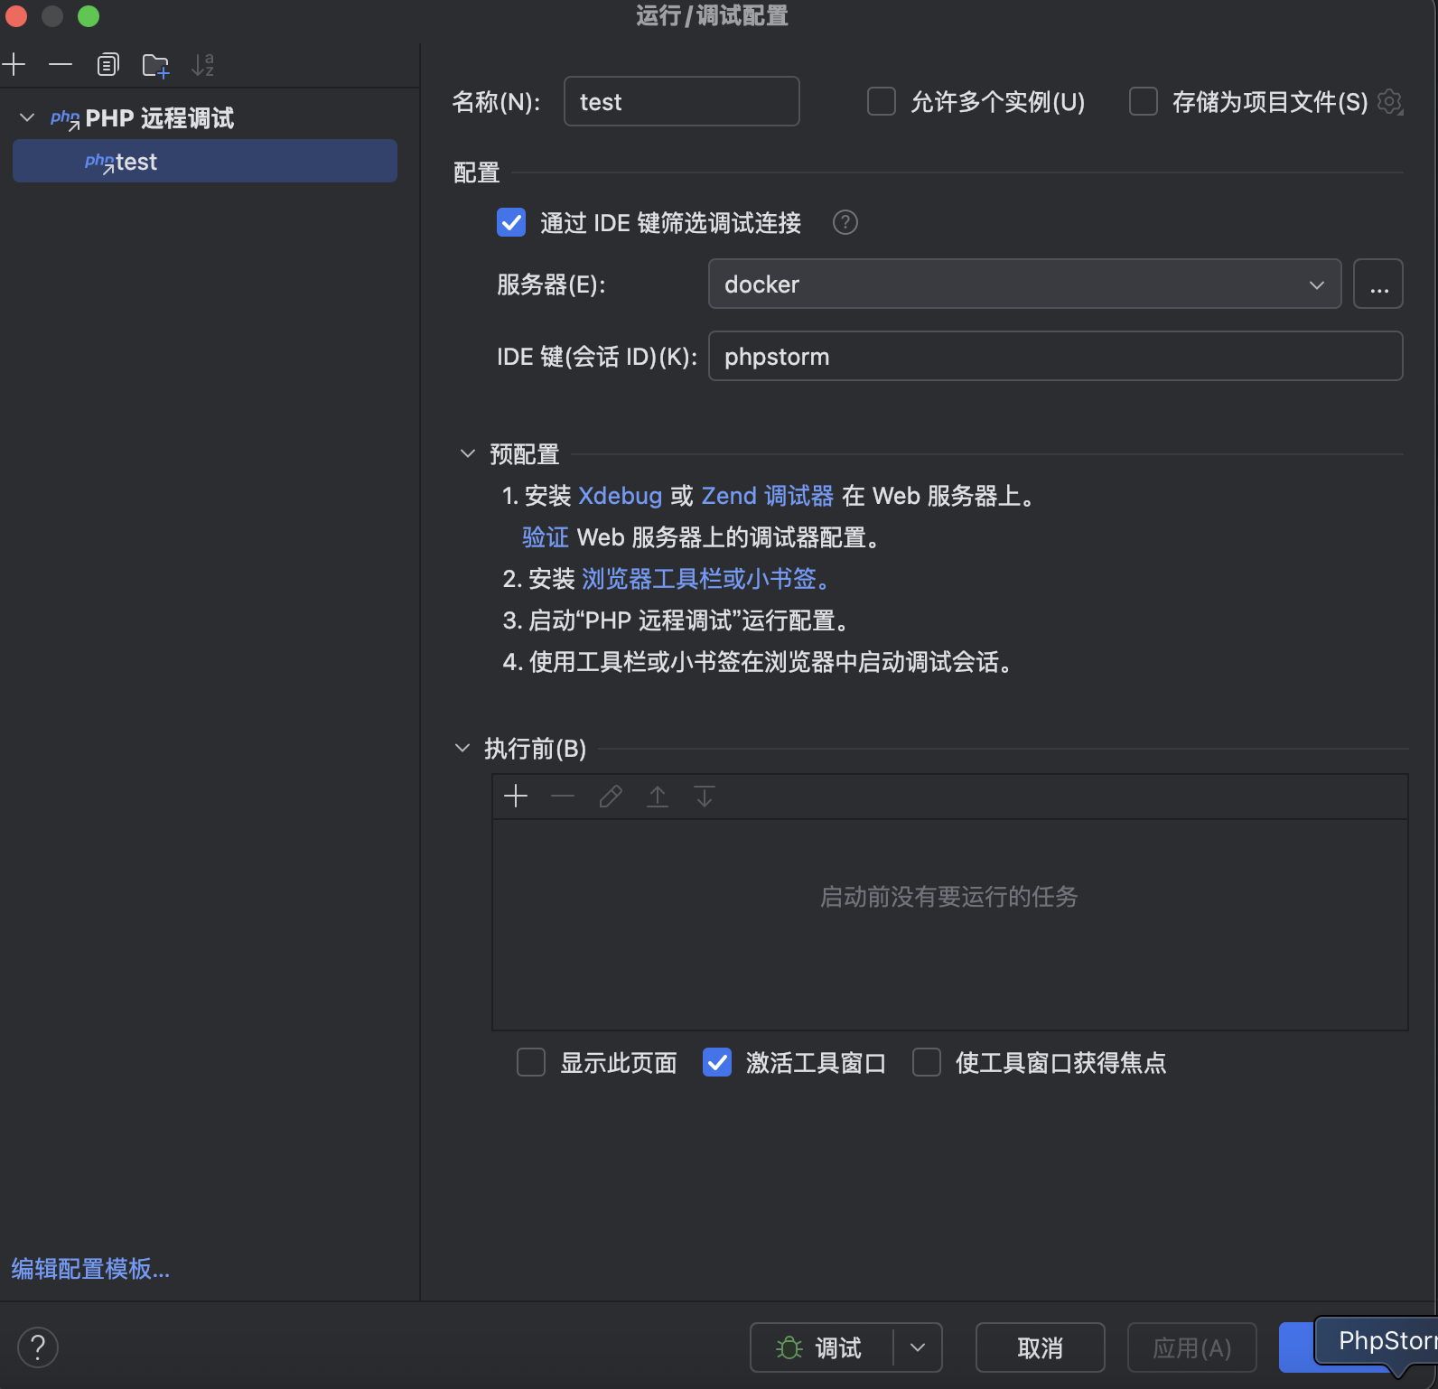Select the test configuration in tree
1438x1389 pixels.
204,162
